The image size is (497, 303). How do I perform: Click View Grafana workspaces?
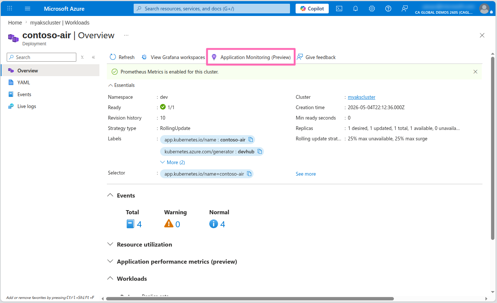173,57
